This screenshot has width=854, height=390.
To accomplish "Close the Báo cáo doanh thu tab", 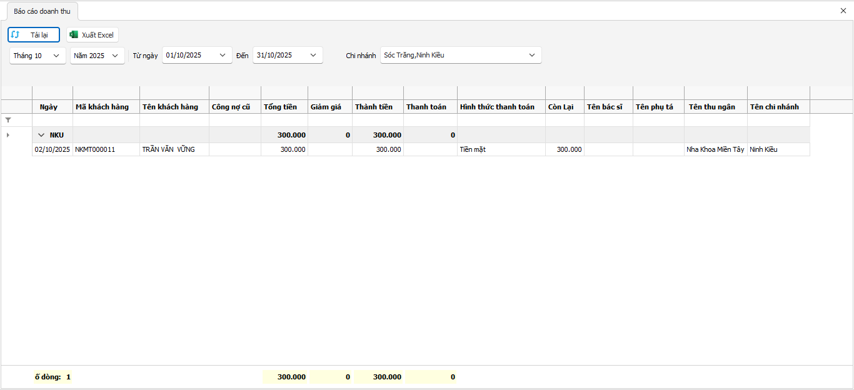I will coord(843,11).
